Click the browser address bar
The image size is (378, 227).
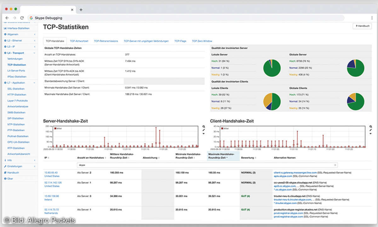tap(186, 18)
